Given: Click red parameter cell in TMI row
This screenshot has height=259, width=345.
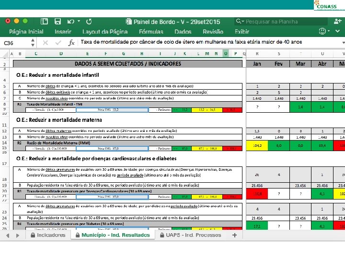Looking at the screenshot, I should pyautogui.click(x=232, y=110).
